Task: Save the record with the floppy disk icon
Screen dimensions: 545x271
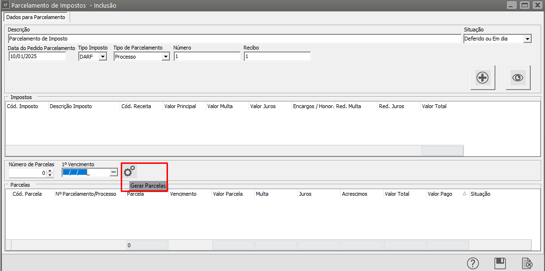Action: (500, 263)
